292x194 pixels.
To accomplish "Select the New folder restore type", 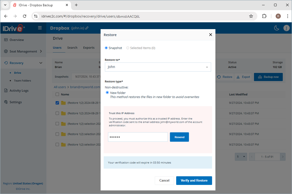I will [x=107, y=92].
